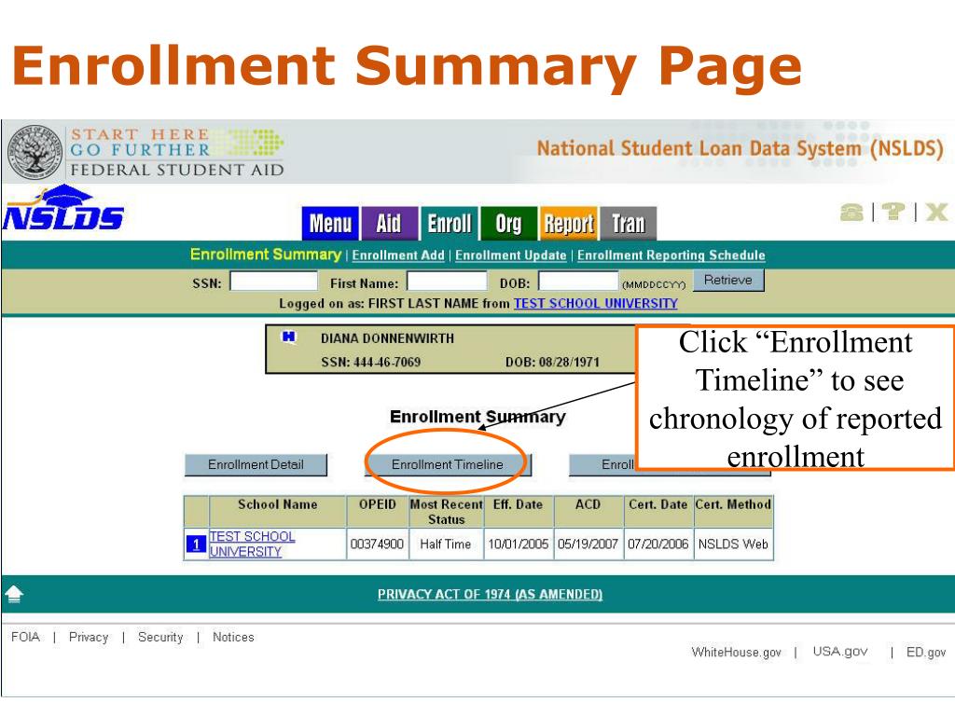Click the Department of Education seal

tap(35, 152)
